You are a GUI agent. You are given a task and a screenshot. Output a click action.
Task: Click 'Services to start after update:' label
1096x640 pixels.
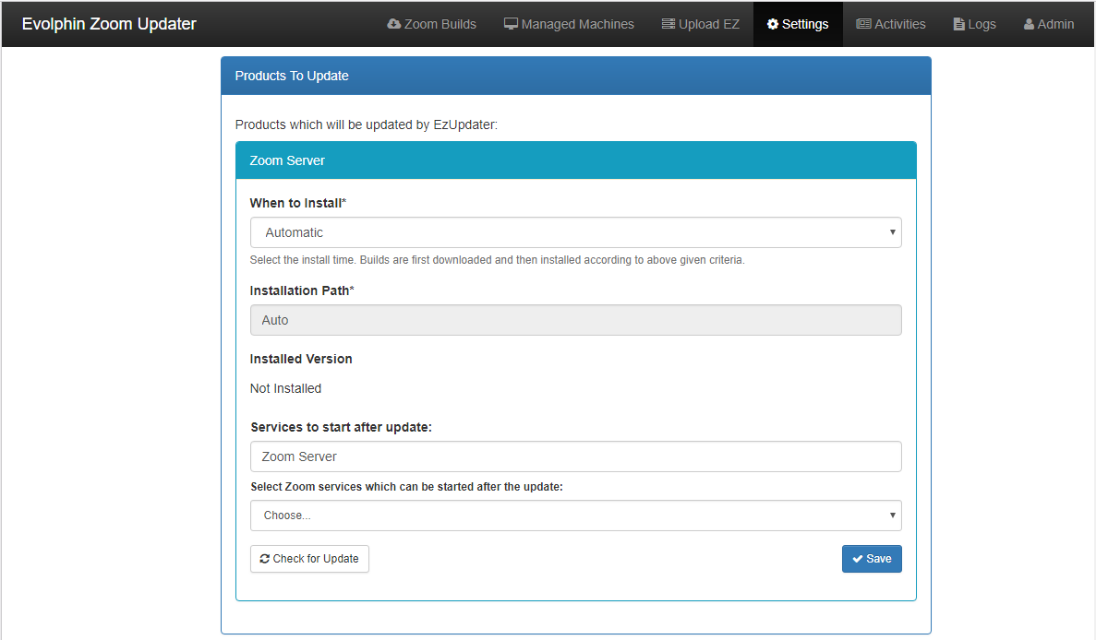pyautogui.click(x=341, y=427)
